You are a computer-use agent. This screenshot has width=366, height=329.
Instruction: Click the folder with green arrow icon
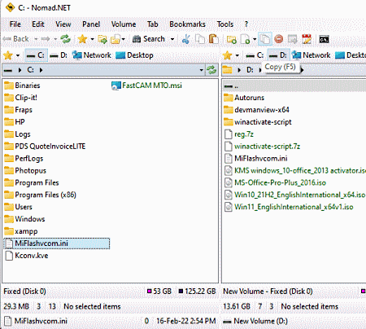pyautogui.click(x=102, y=39)
